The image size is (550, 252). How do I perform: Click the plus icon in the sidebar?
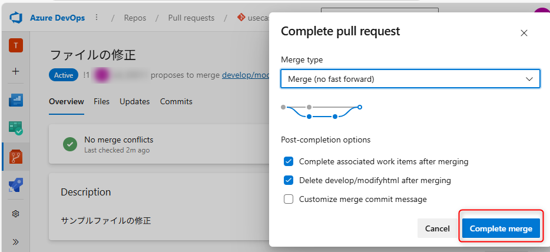click(x=16, y=71)
